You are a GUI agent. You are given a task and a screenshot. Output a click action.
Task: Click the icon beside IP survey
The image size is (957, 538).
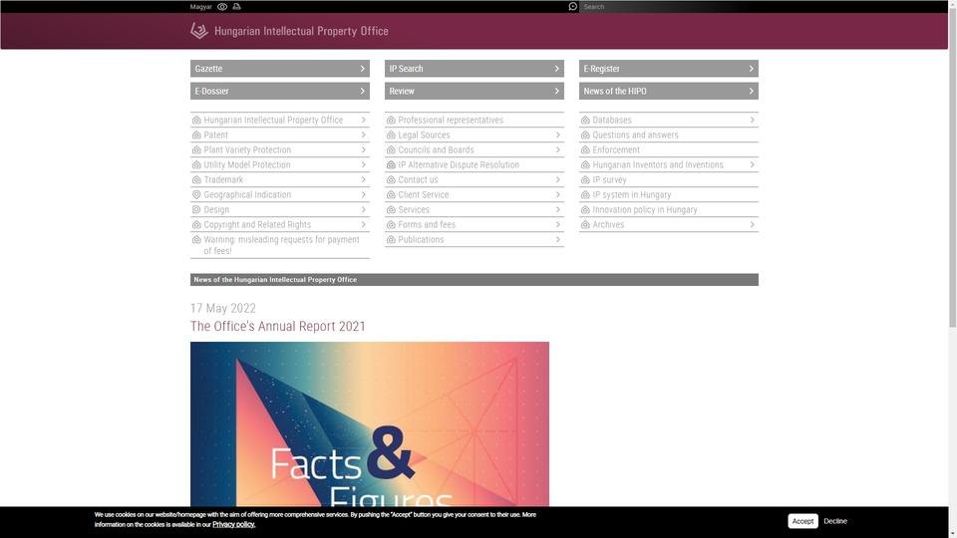tap(585, 180)
